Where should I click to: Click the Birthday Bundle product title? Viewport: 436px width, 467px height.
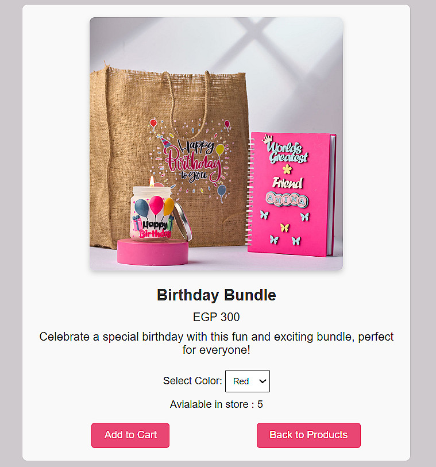(x=217, y=295)
